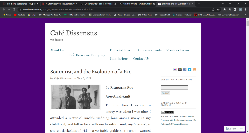Screen dimensions: 249x133
Task: Open the Creative Commons Attribution license link
Action: (x=178, y=120)
